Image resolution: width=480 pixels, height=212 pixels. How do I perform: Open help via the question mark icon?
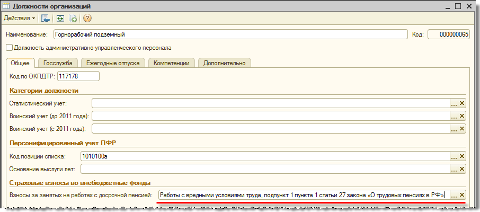87,18
